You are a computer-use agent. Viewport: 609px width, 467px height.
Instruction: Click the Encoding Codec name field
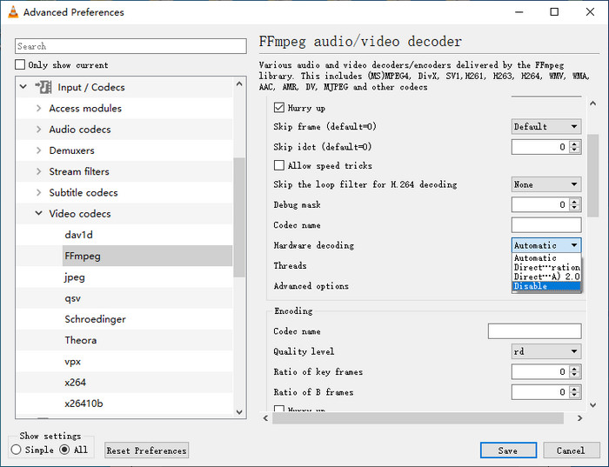(534, 331)
